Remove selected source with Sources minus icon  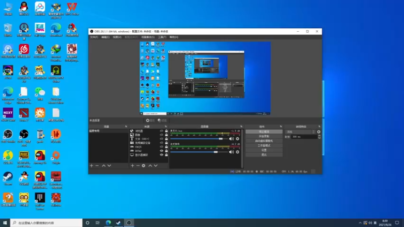[x=138, y=166]
